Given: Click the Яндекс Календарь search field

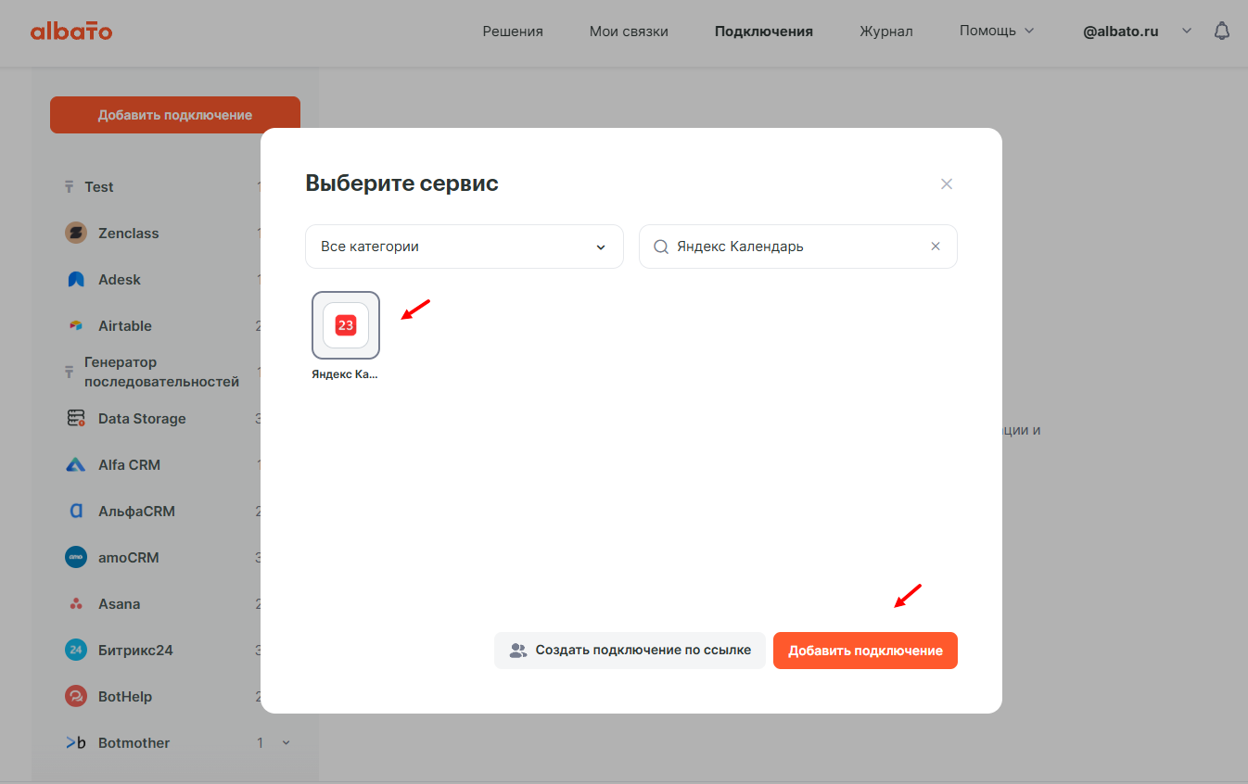Looking at the screenshot, I should coord(797,247).
